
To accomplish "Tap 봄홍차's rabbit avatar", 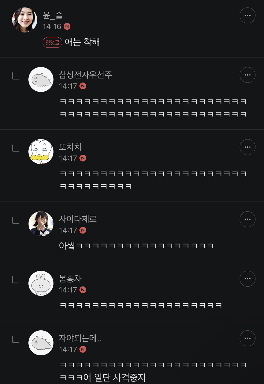I will (41, 283).
